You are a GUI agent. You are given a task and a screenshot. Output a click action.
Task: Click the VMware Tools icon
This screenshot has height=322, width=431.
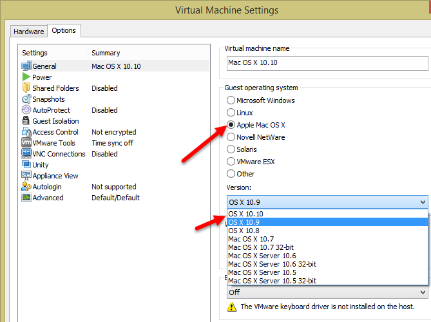click(26, 143)
